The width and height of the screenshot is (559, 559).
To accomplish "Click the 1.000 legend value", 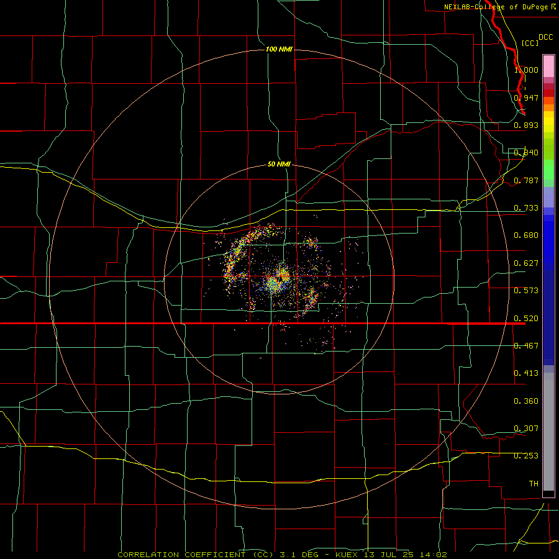I will (x=526, y=70).
